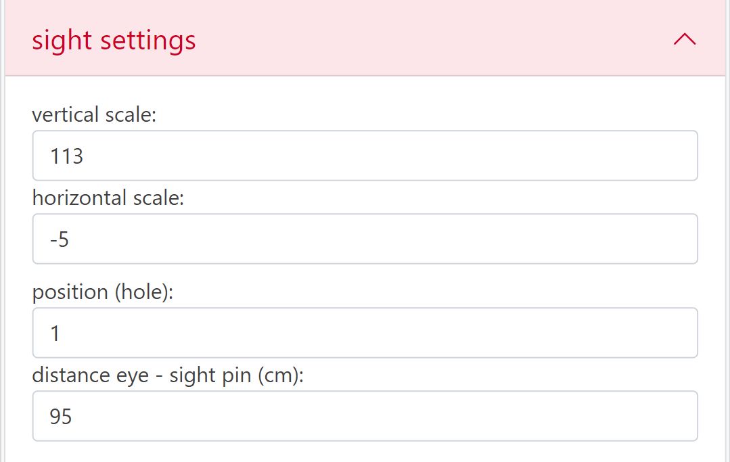This screenshot has width=730, height=462.
Task: Click the value 95 in distance field
Action: pos(61,417)
